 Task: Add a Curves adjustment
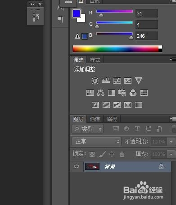point(117,80)
